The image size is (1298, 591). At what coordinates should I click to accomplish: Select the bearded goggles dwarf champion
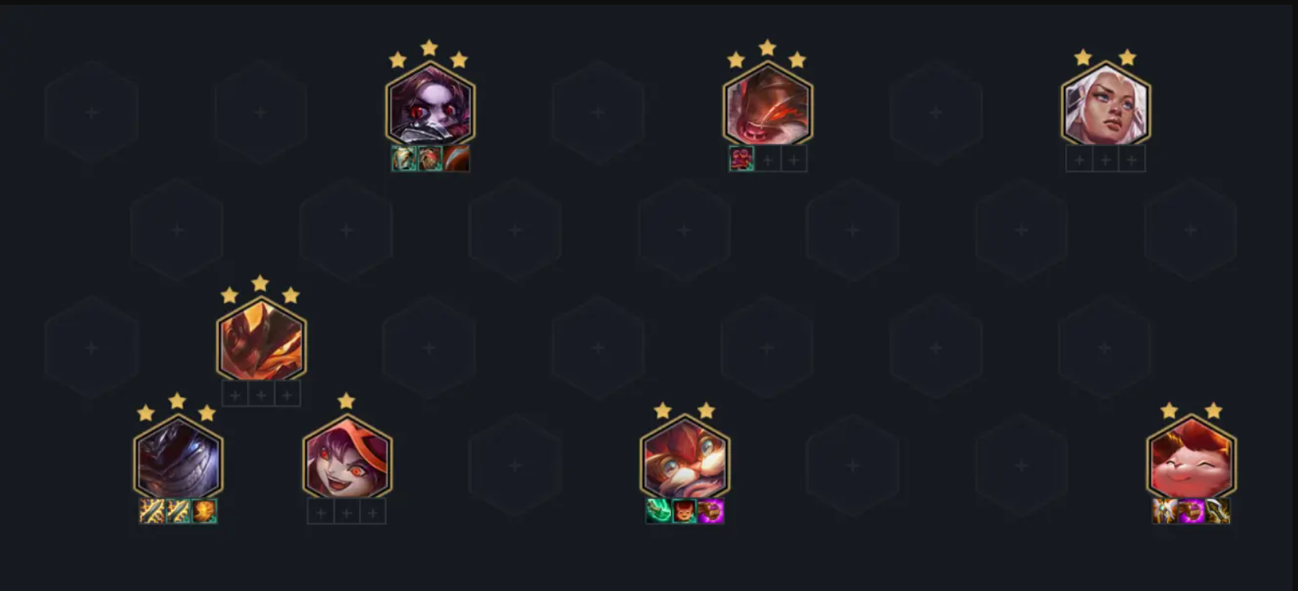click(x=684, y=458)
